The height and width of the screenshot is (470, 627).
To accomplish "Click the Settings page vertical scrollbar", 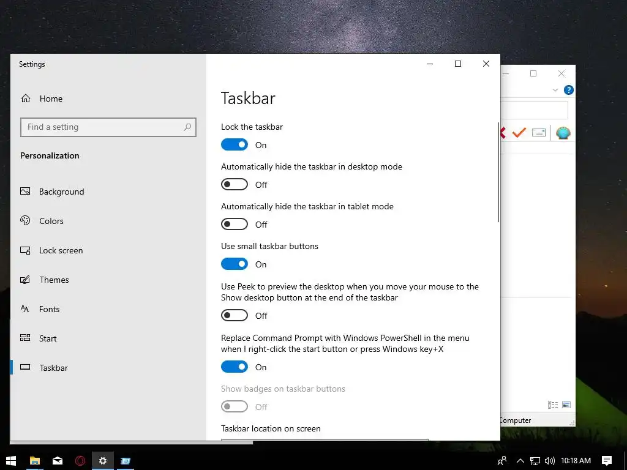I will tap(498, 172).
